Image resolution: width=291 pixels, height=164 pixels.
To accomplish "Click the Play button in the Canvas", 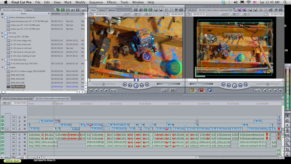I will 234,86.
